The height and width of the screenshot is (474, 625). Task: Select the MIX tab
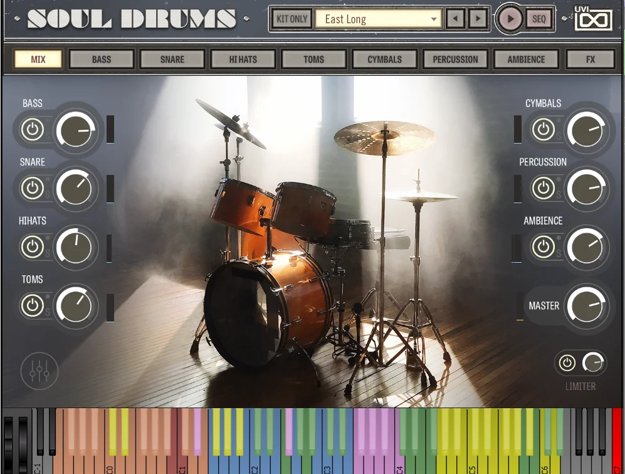pos(38,60)
